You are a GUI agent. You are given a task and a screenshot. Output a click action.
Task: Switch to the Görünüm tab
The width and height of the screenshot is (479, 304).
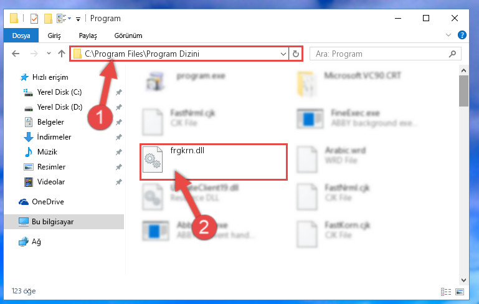click(128, 36)
